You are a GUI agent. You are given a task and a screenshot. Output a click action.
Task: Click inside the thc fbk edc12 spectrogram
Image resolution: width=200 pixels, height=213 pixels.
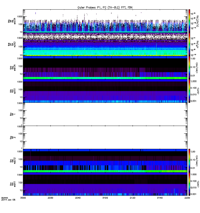click(x=105, y=161)
